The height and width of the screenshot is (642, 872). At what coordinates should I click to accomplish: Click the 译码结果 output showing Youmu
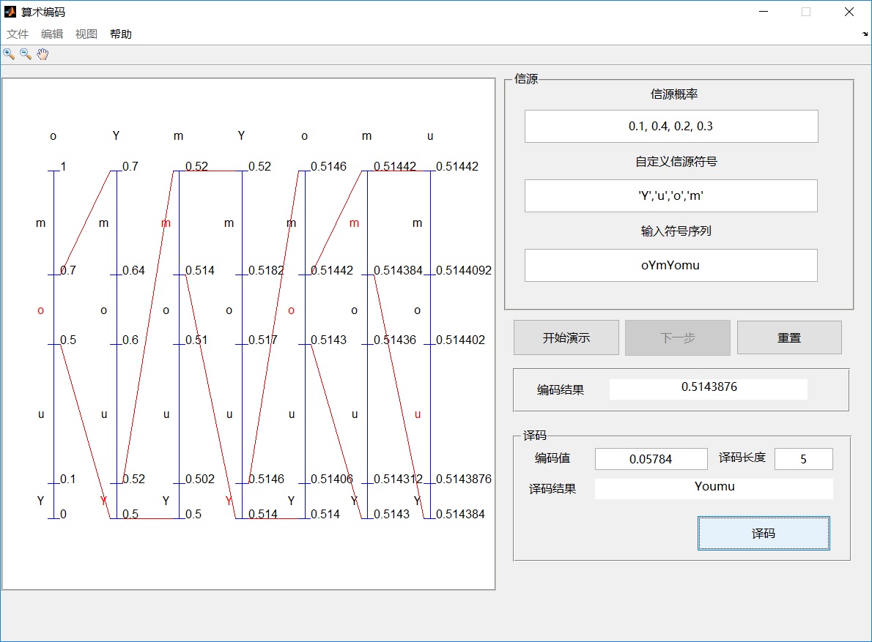pyautogui.click(x=714, y=488)
